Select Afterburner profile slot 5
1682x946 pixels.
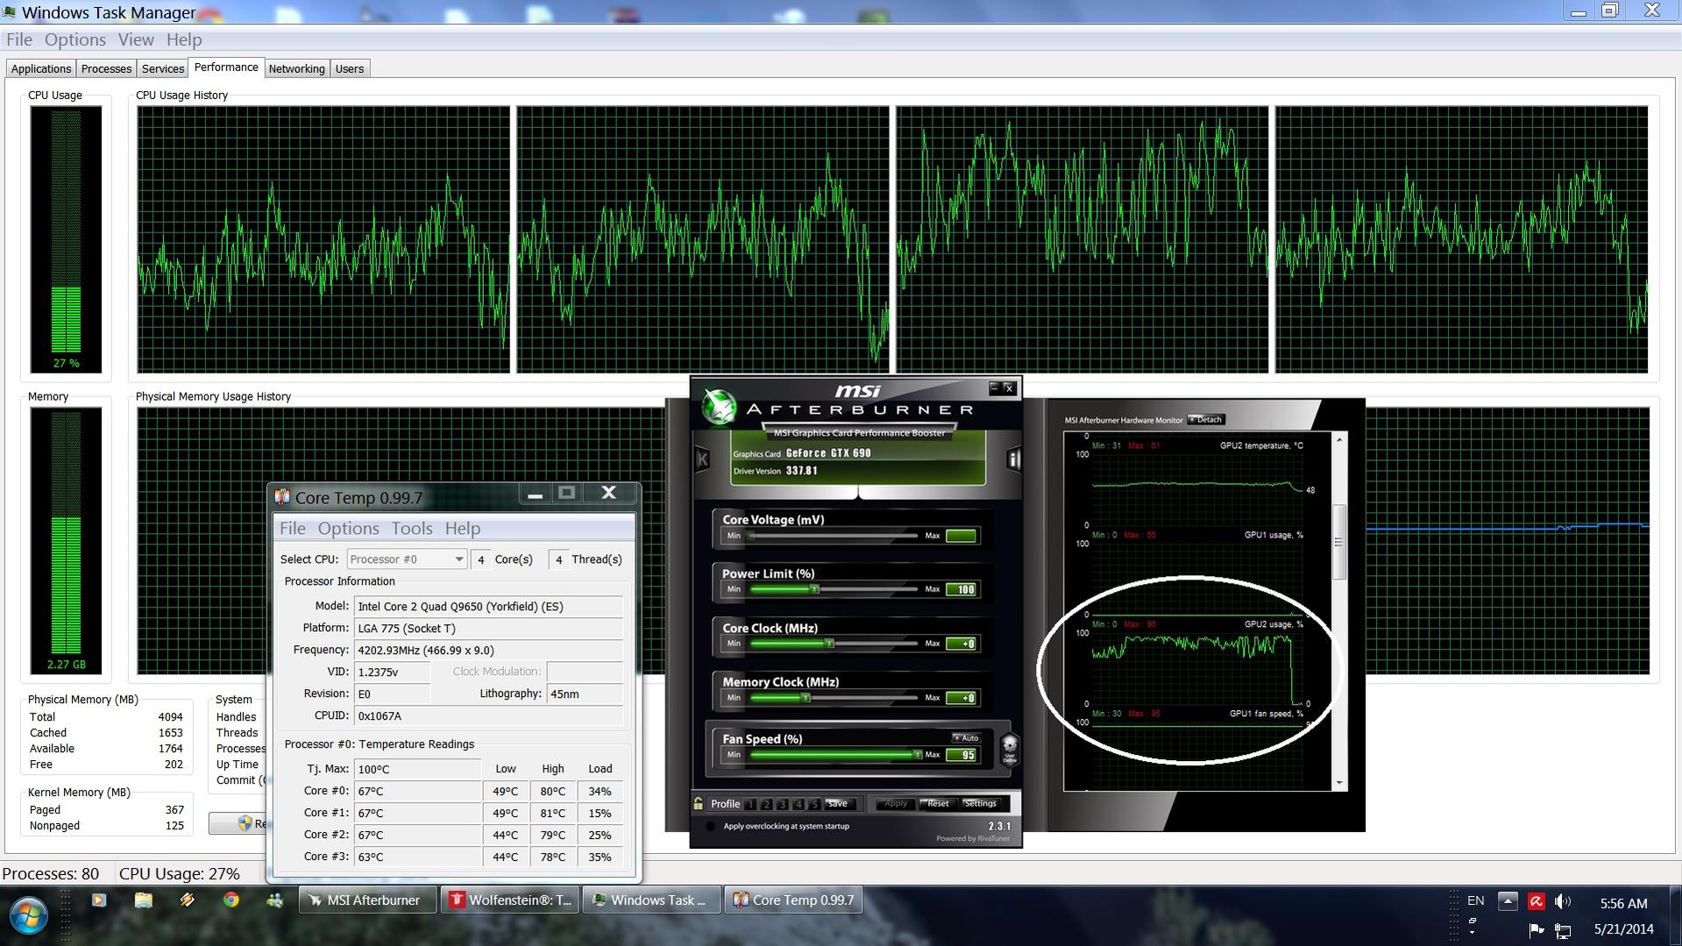[x=814, y=804]
